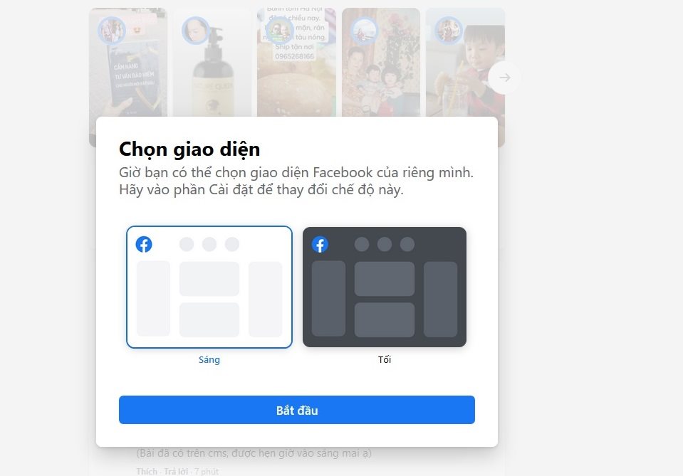Open the family photo story
Viewport: 683px width, 476px height.
(x=381, y=62)
